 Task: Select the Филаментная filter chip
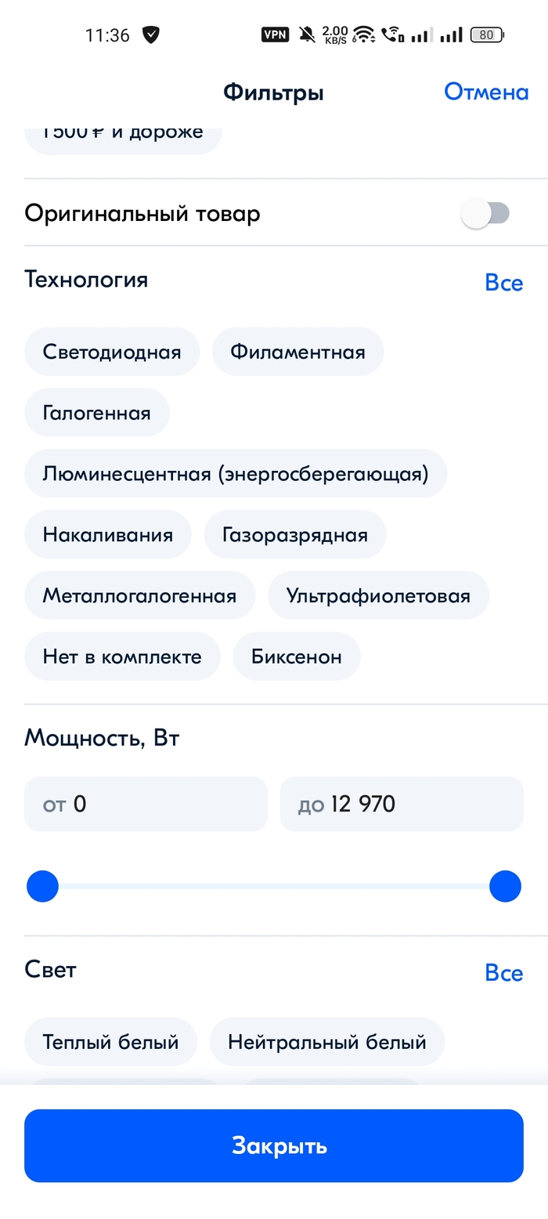click(297, 352)
